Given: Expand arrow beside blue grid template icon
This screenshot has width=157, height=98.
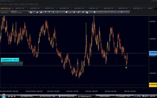Looking at the screenshot, I should (x=97, y=12).
